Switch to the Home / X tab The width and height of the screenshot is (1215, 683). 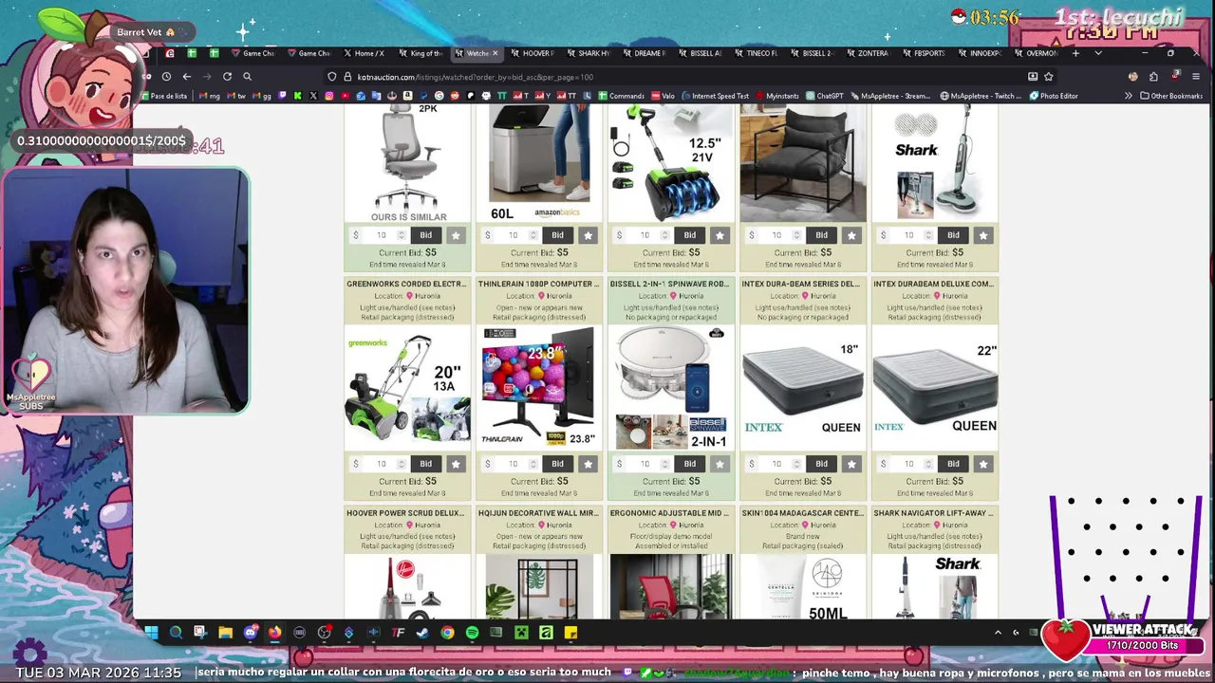coord(364,53)
